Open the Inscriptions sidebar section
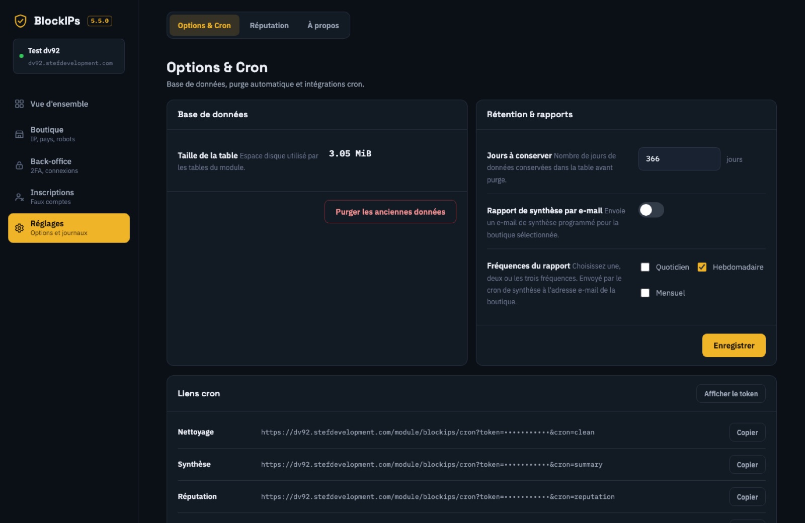Screen dimensions: 805x523 [x=69, y=197]
